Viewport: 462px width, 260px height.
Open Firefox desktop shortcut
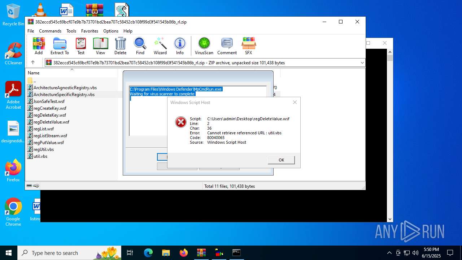click(x=13, y=170)
